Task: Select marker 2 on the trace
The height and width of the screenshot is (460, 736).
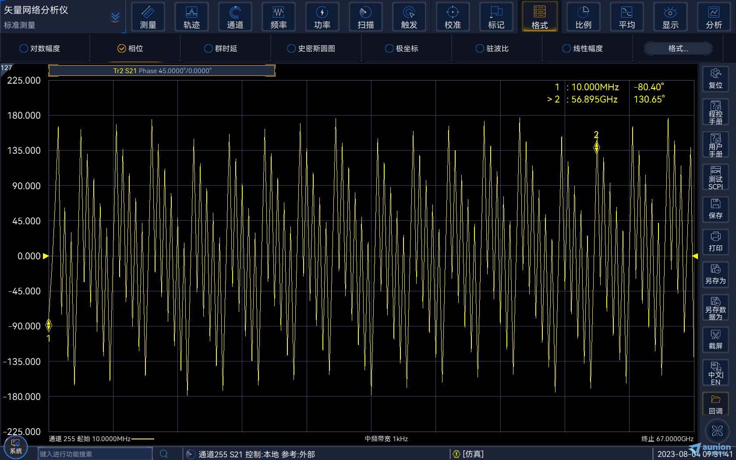Action: click(x=596, y=147)
